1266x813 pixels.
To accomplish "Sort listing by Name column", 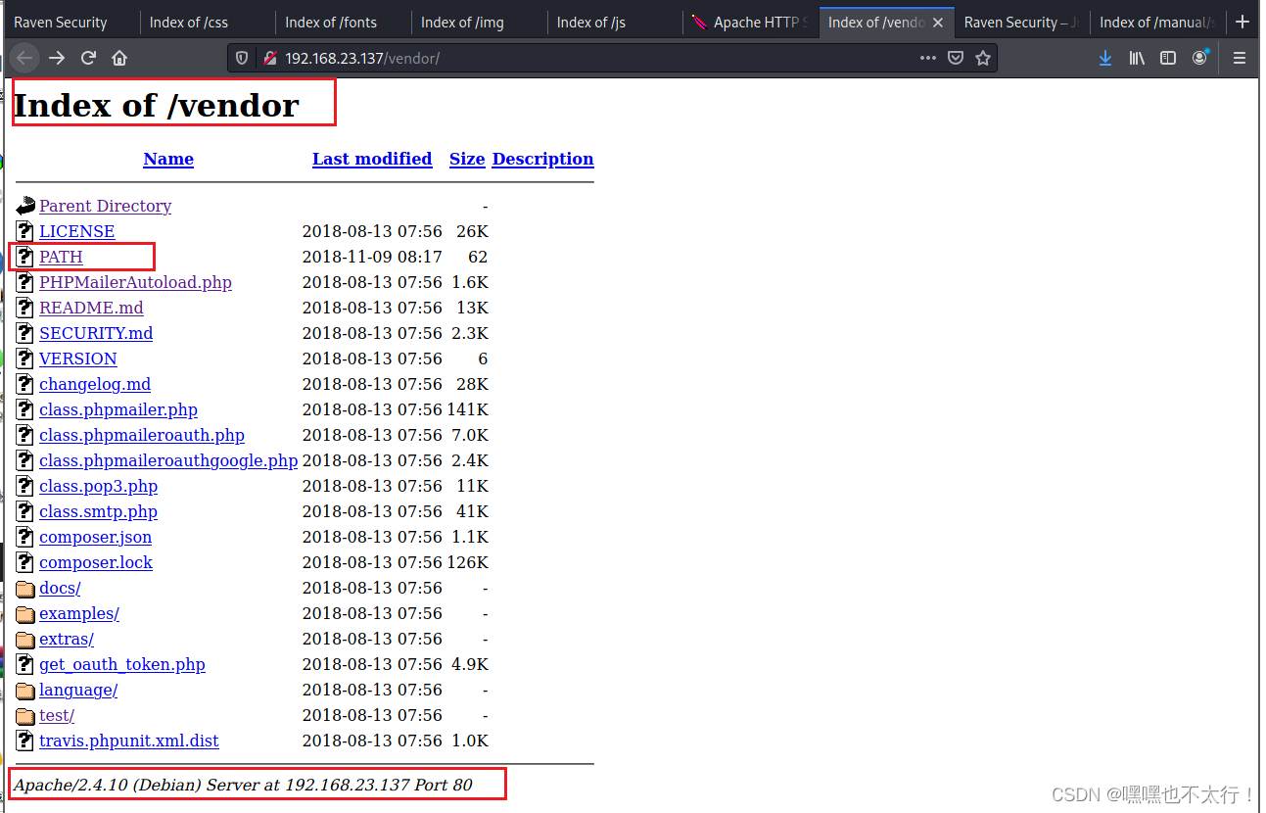I will coord(168,159).
